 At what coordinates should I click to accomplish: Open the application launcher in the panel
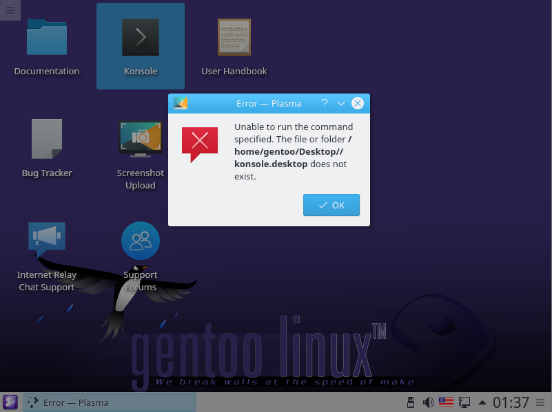(10, 402)
